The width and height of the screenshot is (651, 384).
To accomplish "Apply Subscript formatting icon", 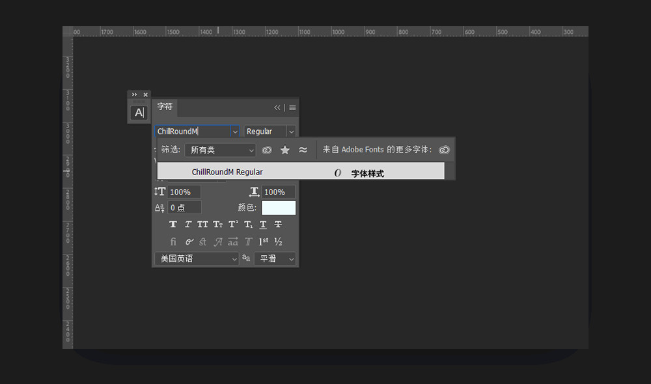I will (248, 224).
